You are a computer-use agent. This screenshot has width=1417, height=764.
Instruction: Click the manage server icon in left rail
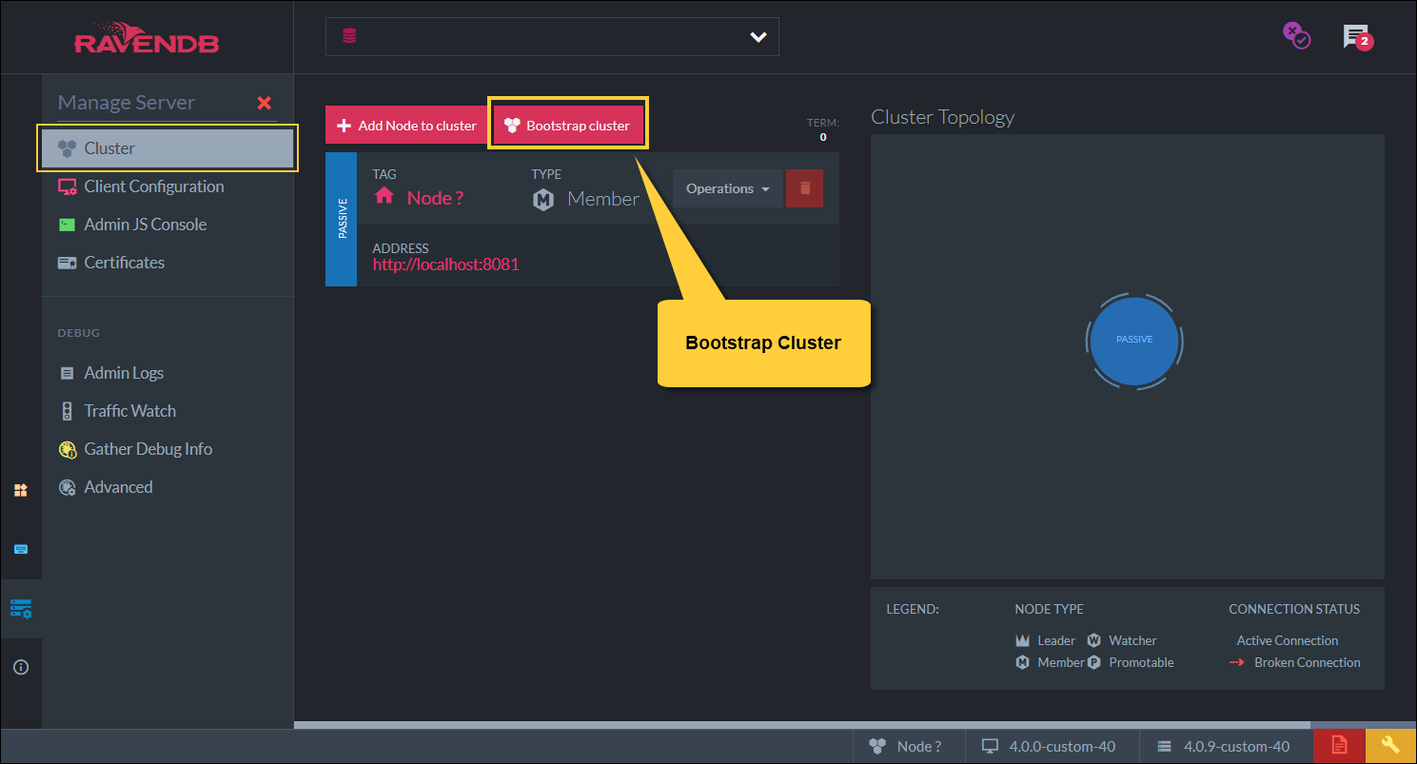pos(20,608)
